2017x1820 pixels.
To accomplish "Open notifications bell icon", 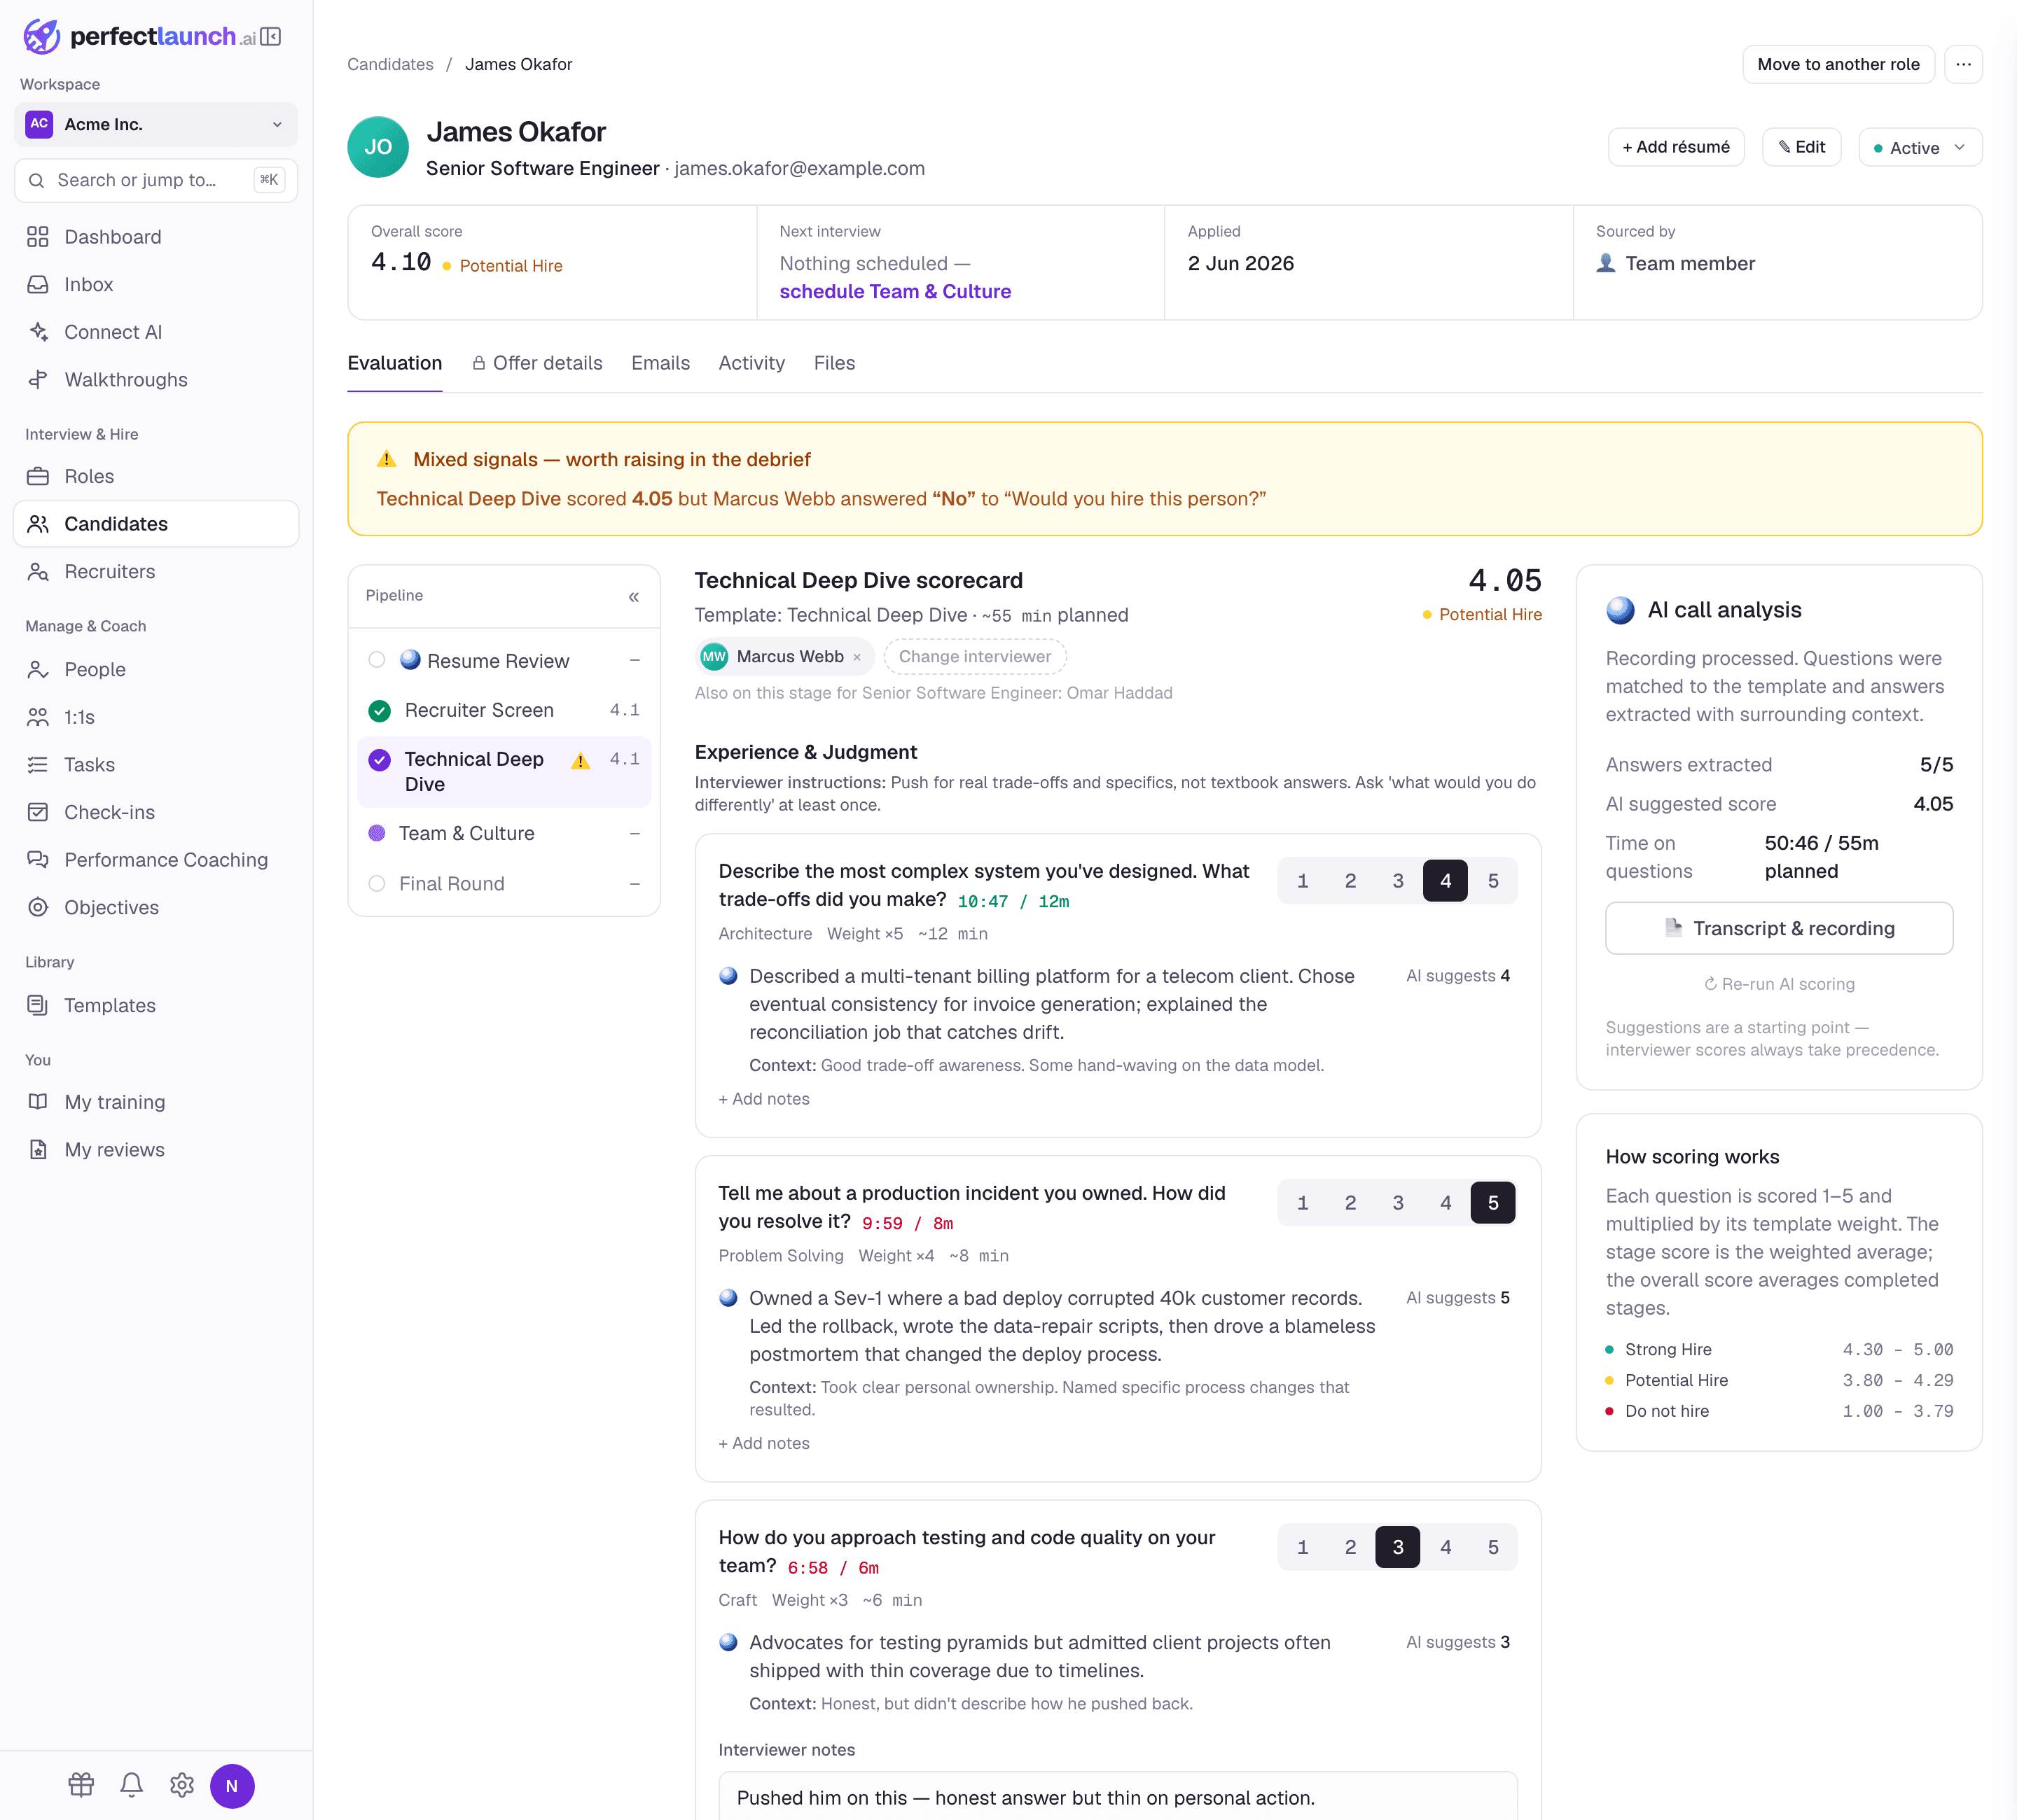I will pos(131,1785).
